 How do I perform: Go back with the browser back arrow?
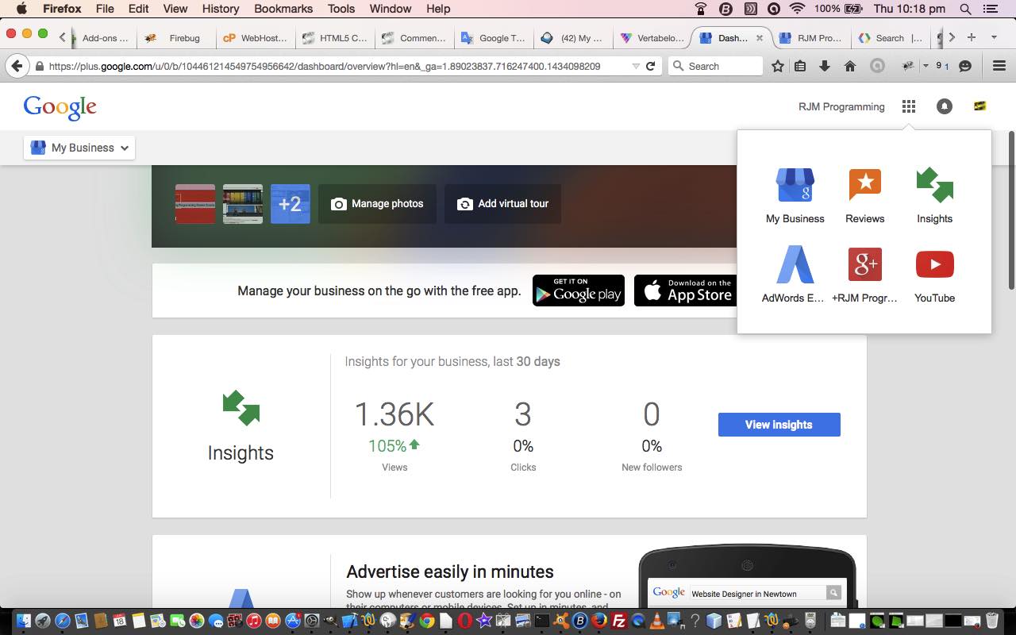pyautogui.click(x=17, y=66)
